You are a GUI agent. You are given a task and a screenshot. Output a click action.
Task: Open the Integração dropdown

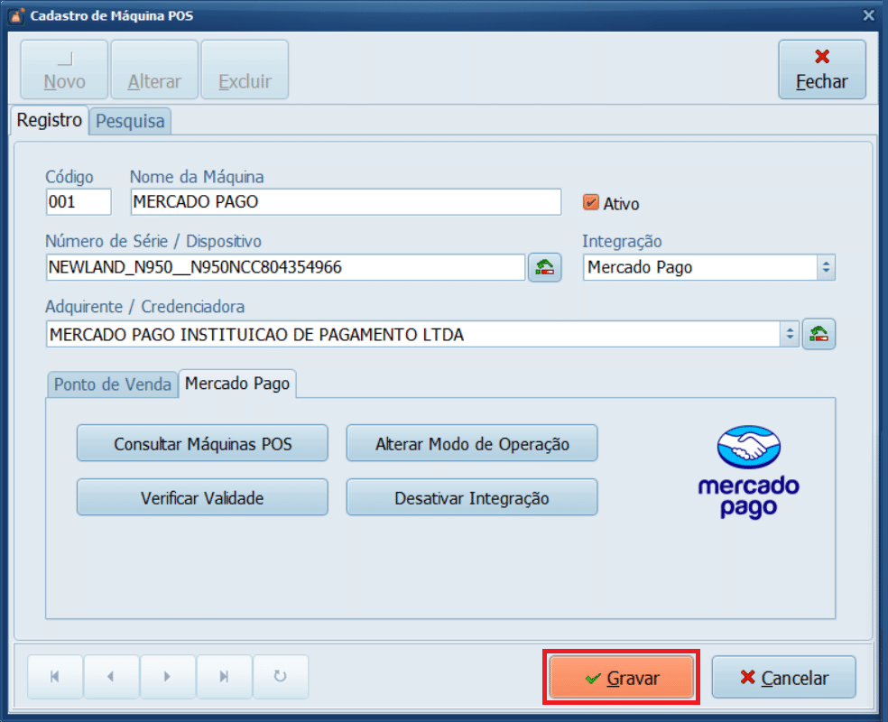[826, 268]
